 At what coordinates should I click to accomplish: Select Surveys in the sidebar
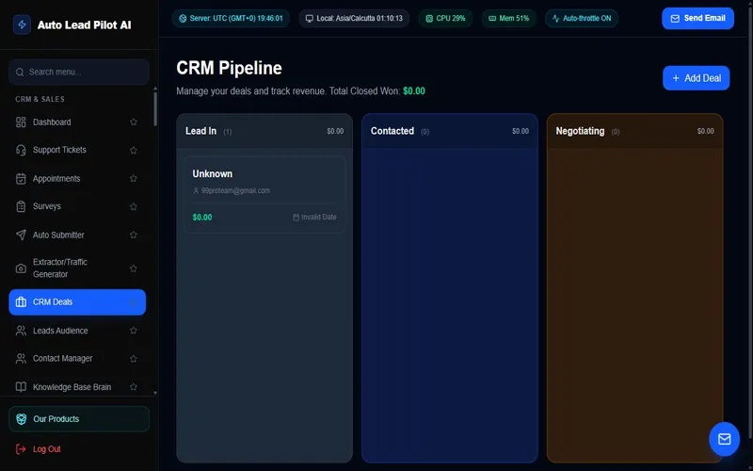77,206
